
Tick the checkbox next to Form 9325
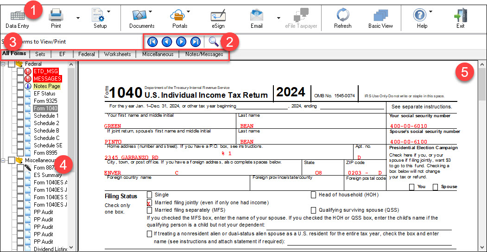(20, 101)
